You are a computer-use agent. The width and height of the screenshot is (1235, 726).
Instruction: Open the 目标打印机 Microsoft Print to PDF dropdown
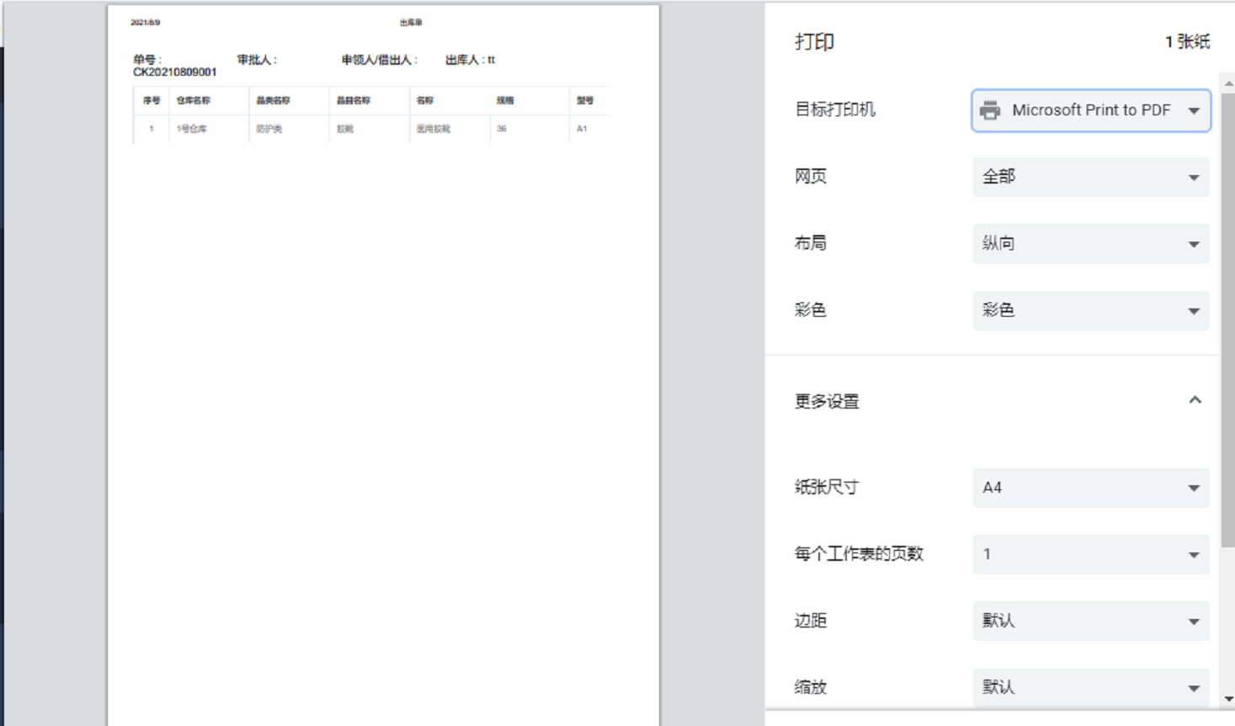1091,110
